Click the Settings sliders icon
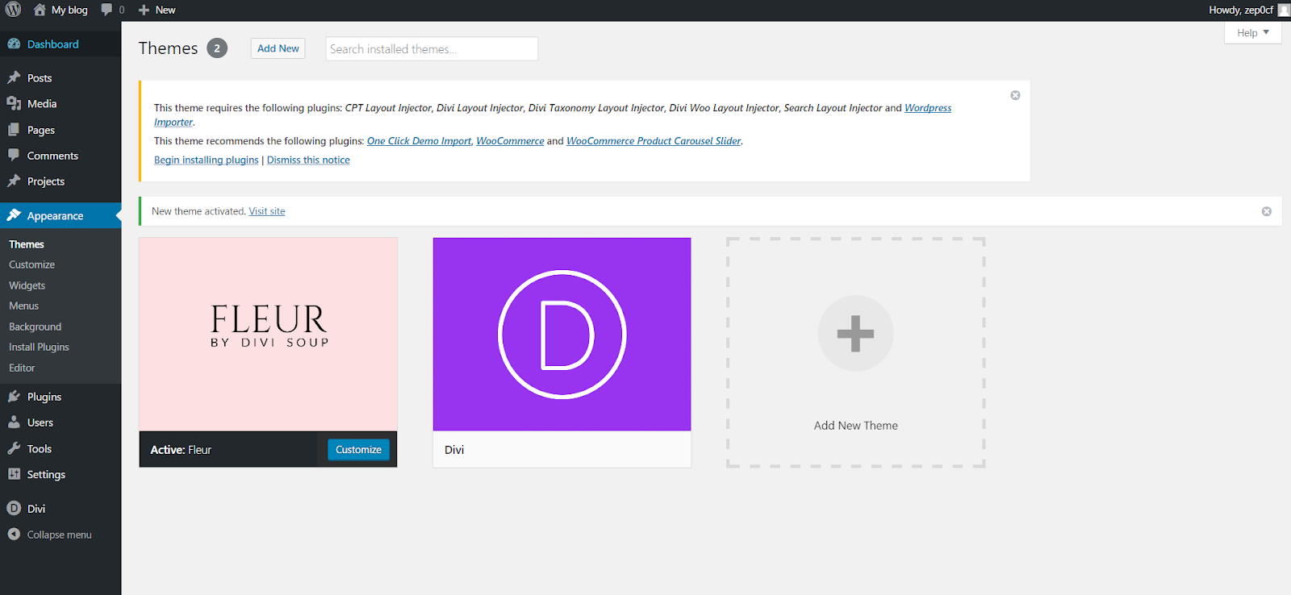This screenshot has height=595, width=1291. point(14,474)
